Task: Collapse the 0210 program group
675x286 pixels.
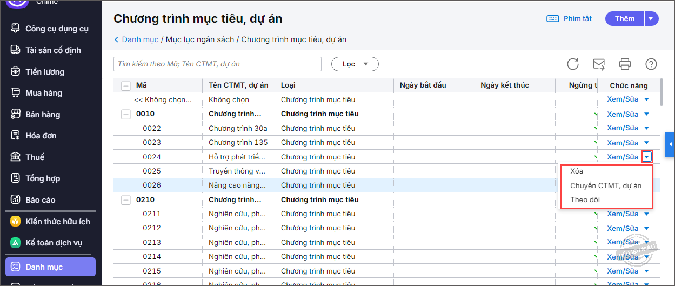Action: [x=126, y=199]
